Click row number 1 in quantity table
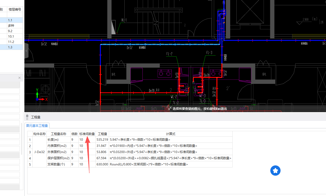 click(30, 139)
